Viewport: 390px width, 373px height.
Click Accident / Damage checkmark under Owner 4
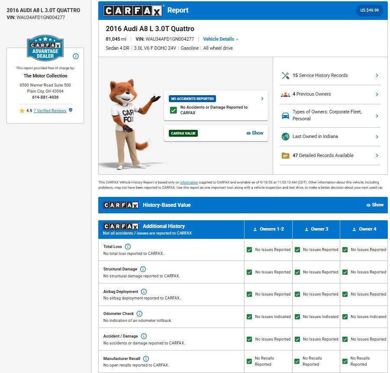click(x=345, y=339)
